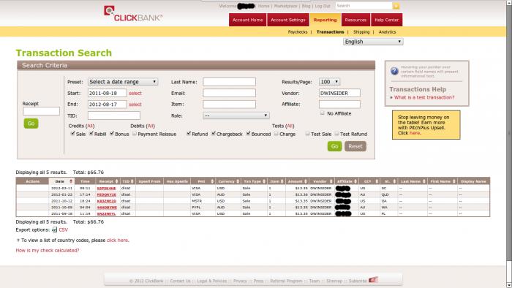Viewport: 512px width, 288px height.
Task: Sort by Txn Type column arrows
Action: tap(264, 181)
